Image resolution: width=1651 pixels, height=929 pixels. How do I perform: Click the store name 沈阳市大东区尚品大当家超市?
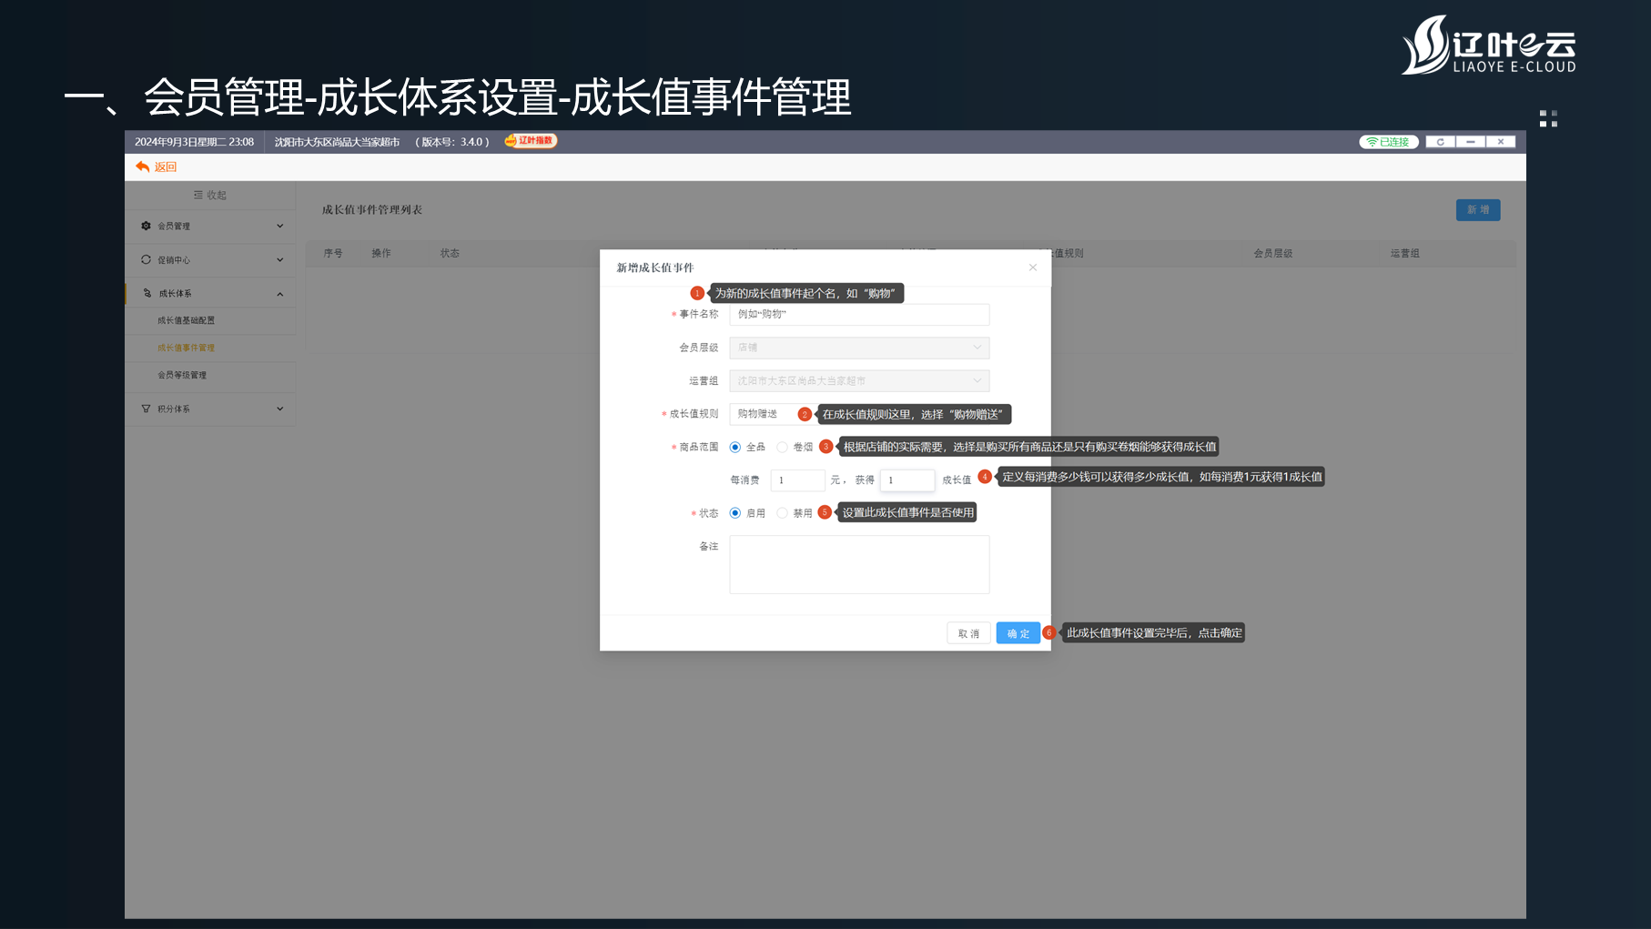click(337, 142)
